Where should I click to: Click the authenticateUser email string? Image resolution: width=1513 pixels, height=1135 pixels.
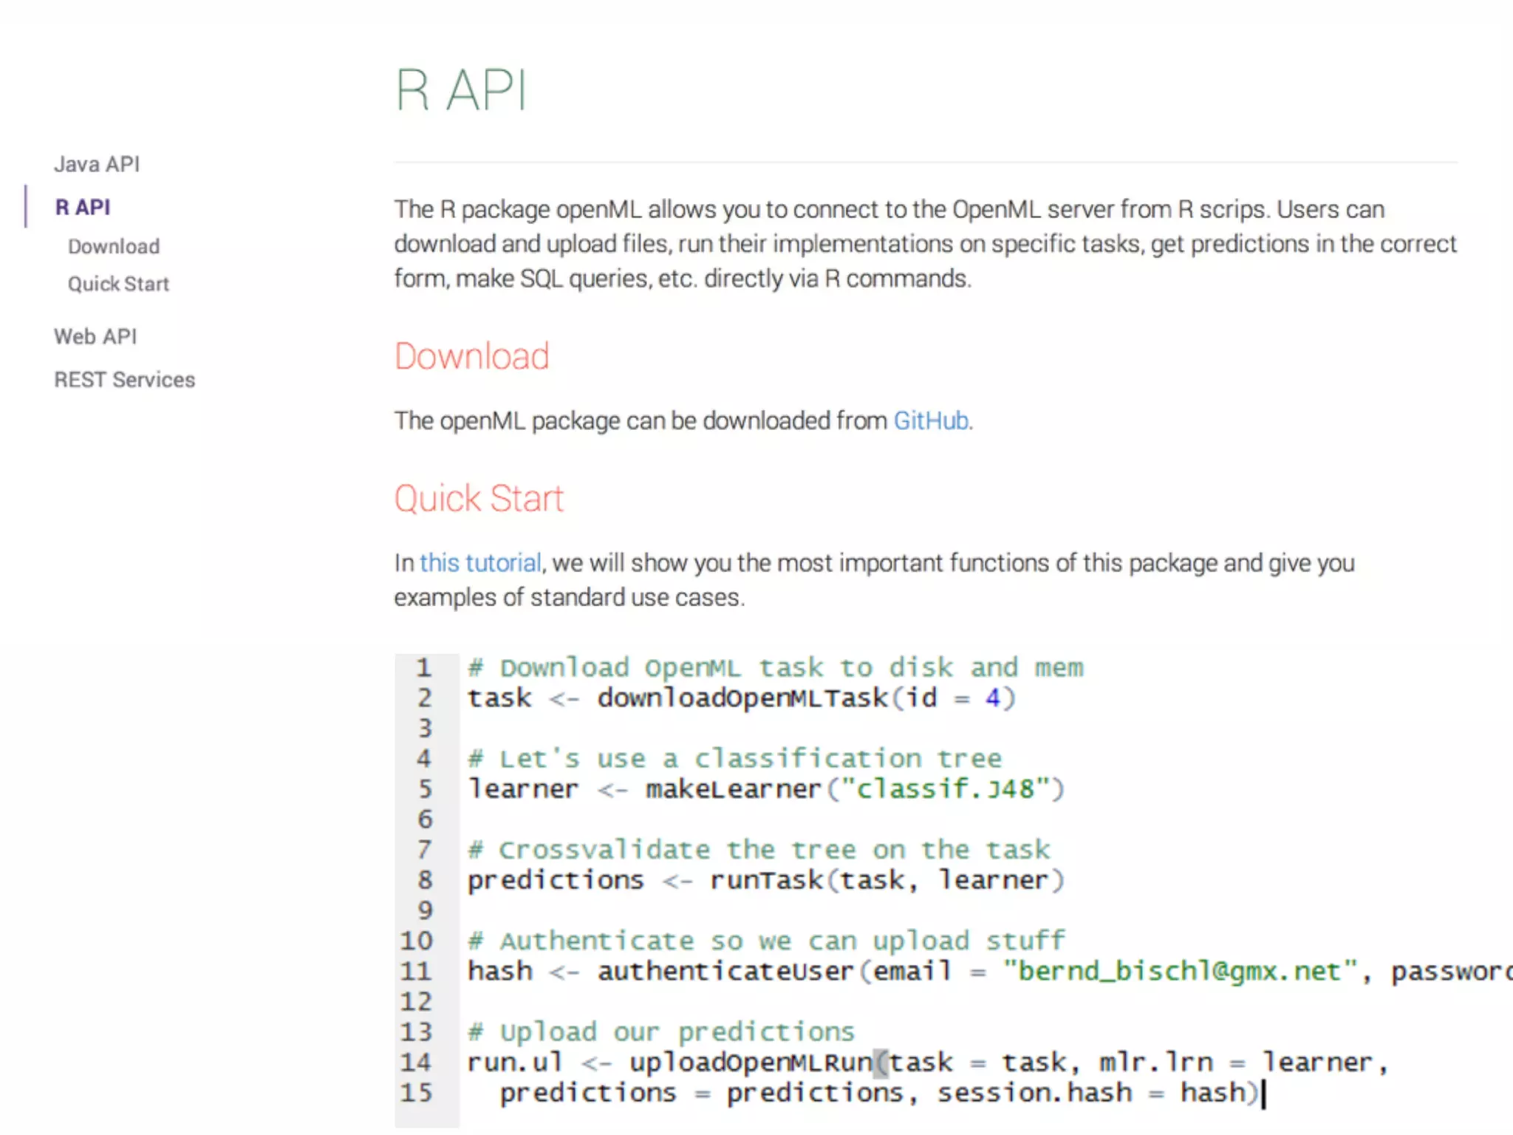(1180, 971)
